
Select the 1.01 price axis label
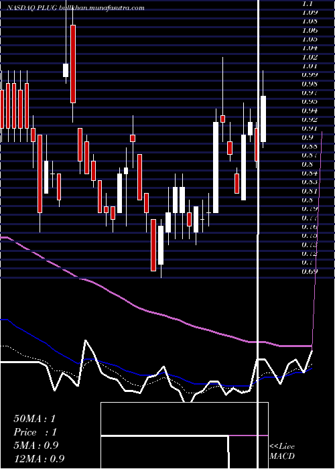pos(310,66)
